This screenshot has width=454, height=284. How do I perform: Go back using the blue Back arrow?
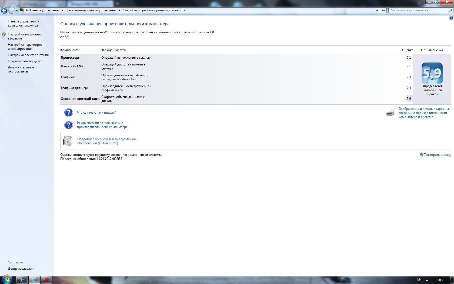[x=4, y=10]
